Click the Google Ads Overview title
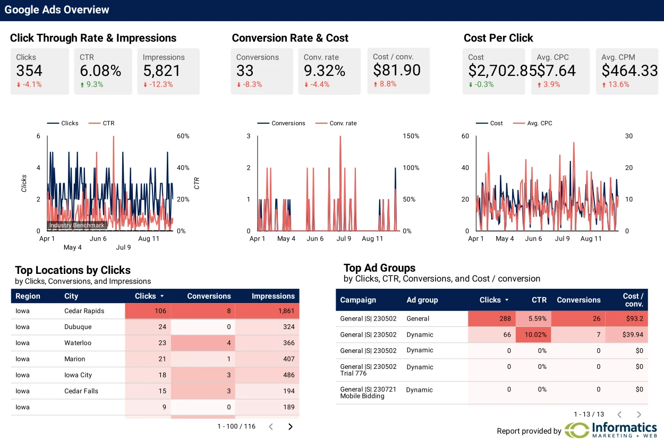The width and height of the screenshot is (664, 440). click(x=57, y=10)
